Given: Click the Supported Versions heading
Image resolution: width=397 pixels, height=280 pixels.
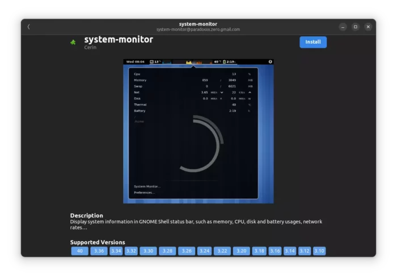Looking at the screenshot, I should pos(98,242).
